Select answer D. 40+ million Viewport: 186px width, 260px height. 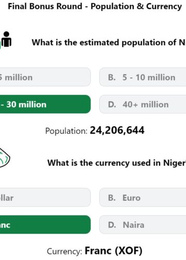click(143, 104)
